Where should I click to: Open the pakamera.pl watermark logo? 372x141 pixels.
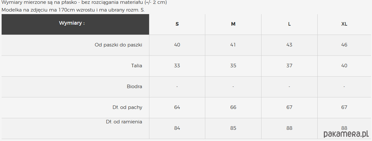(x=346, y=134)
